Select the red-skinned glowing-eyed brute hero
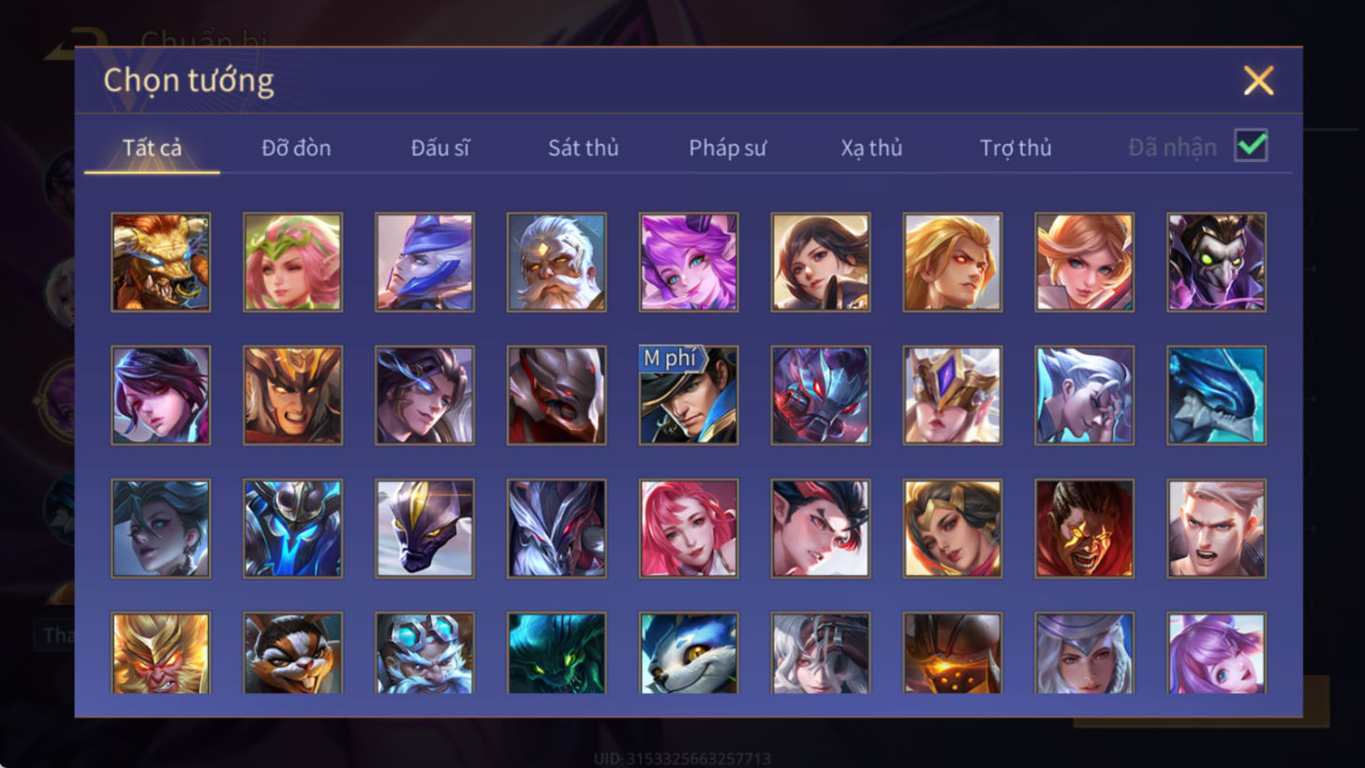 pyautogui.click(x=1085, y=528)
